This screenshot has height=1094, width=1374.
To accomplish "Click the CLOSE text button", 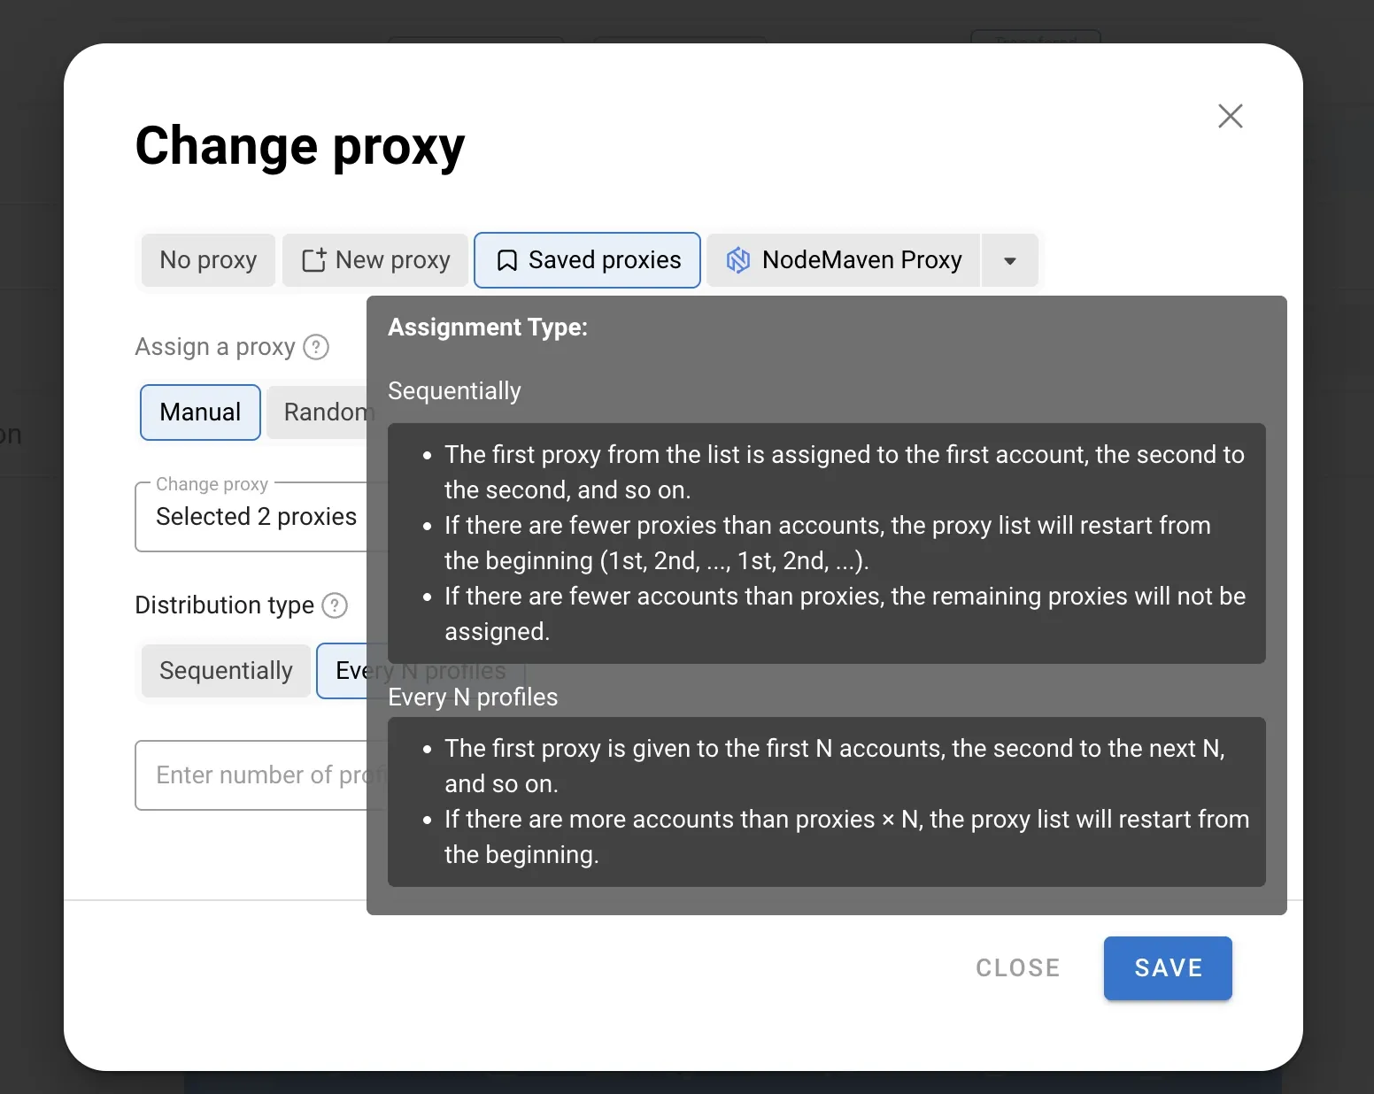I will pos(1017,968).
